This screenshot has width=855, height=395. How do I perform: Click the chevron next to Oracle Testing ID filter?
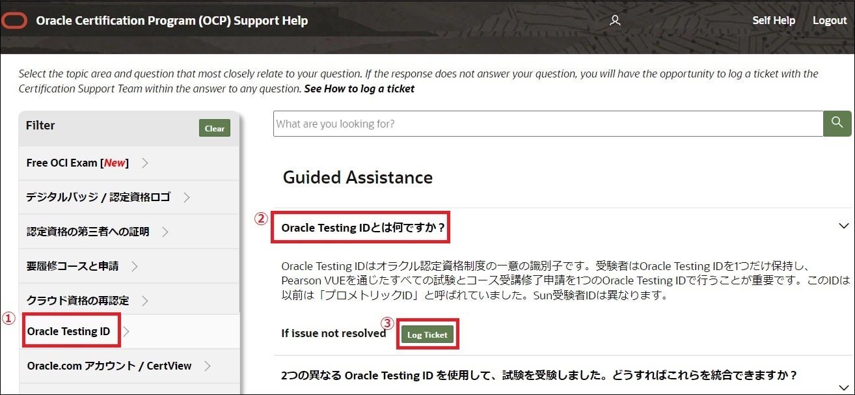[126, 331]
